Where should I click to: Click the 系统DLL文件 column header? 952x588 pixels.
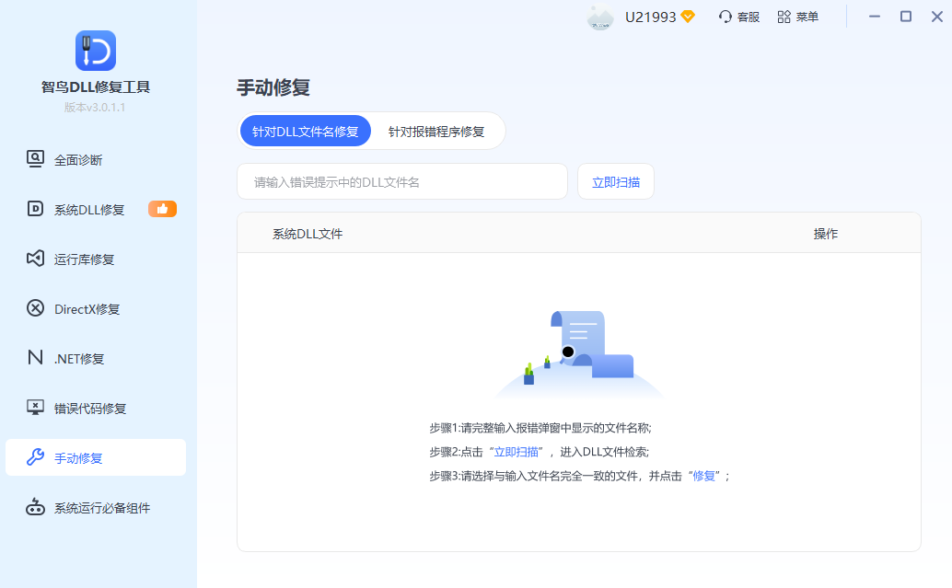click(x=308, y=234)
